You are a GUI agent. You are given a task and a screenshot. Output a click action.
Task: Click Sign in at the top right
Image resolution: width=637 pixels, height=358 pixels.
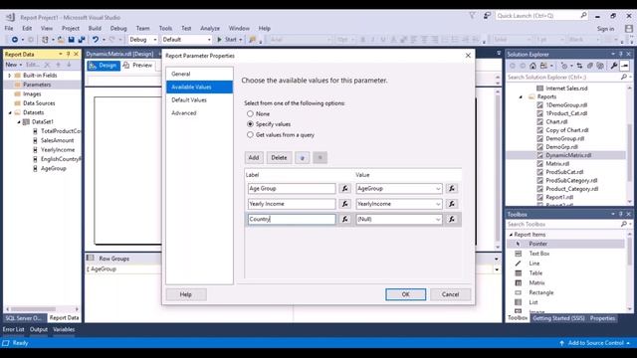[605, 29]
